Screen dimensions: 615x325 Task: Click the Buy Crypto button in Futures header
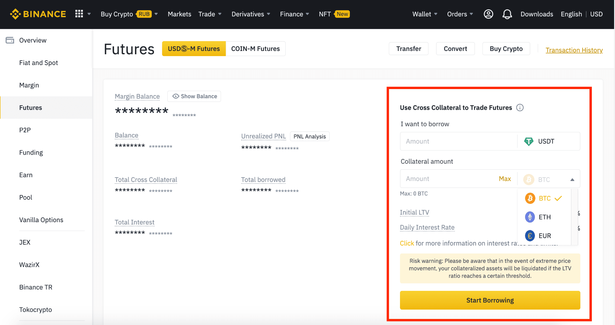pyautogui.click(x=506, y=49)
